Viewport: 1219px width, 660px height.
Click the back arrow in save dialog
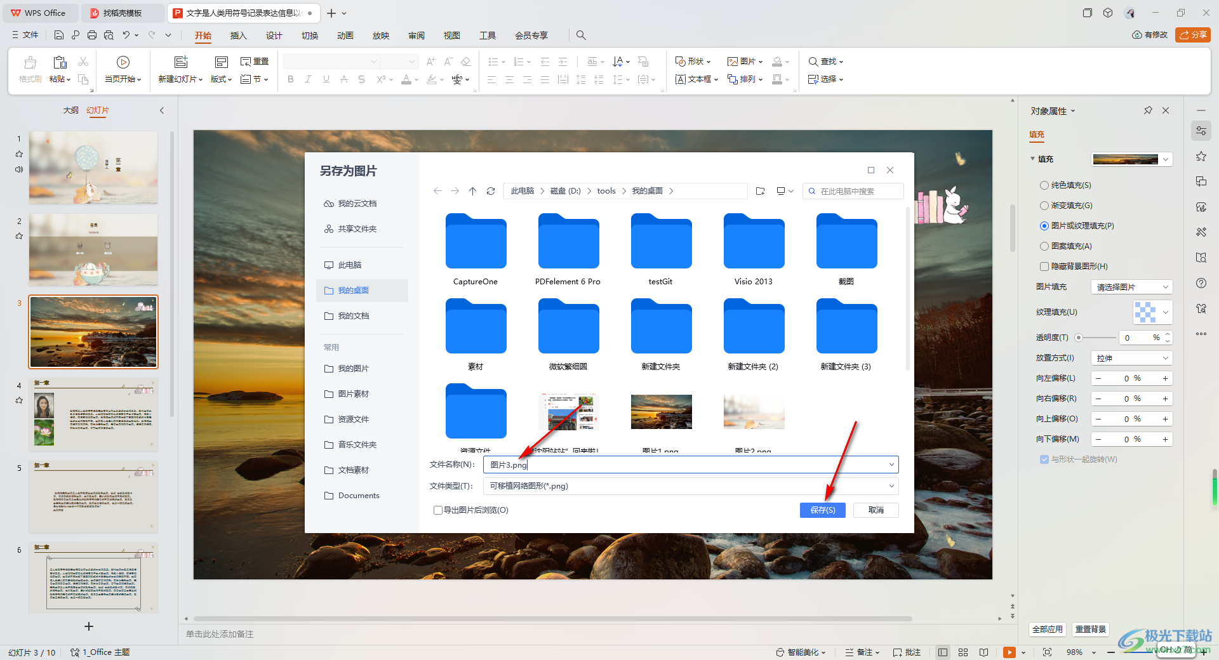coord(437,191)
